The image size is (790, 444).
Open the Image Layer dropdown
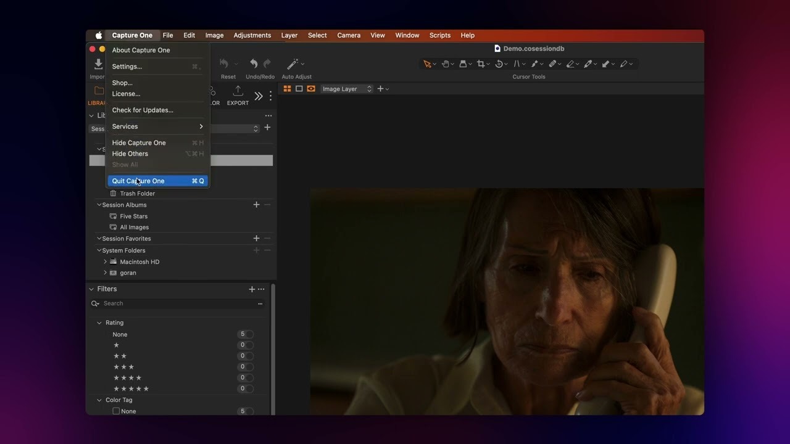(347, 89)
